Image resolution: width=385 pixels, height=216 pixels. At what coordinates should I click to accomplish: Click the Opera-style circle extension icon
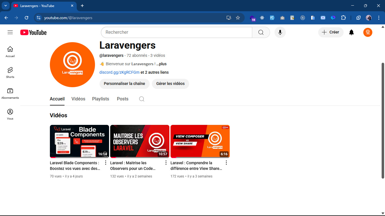coord(303,18)
